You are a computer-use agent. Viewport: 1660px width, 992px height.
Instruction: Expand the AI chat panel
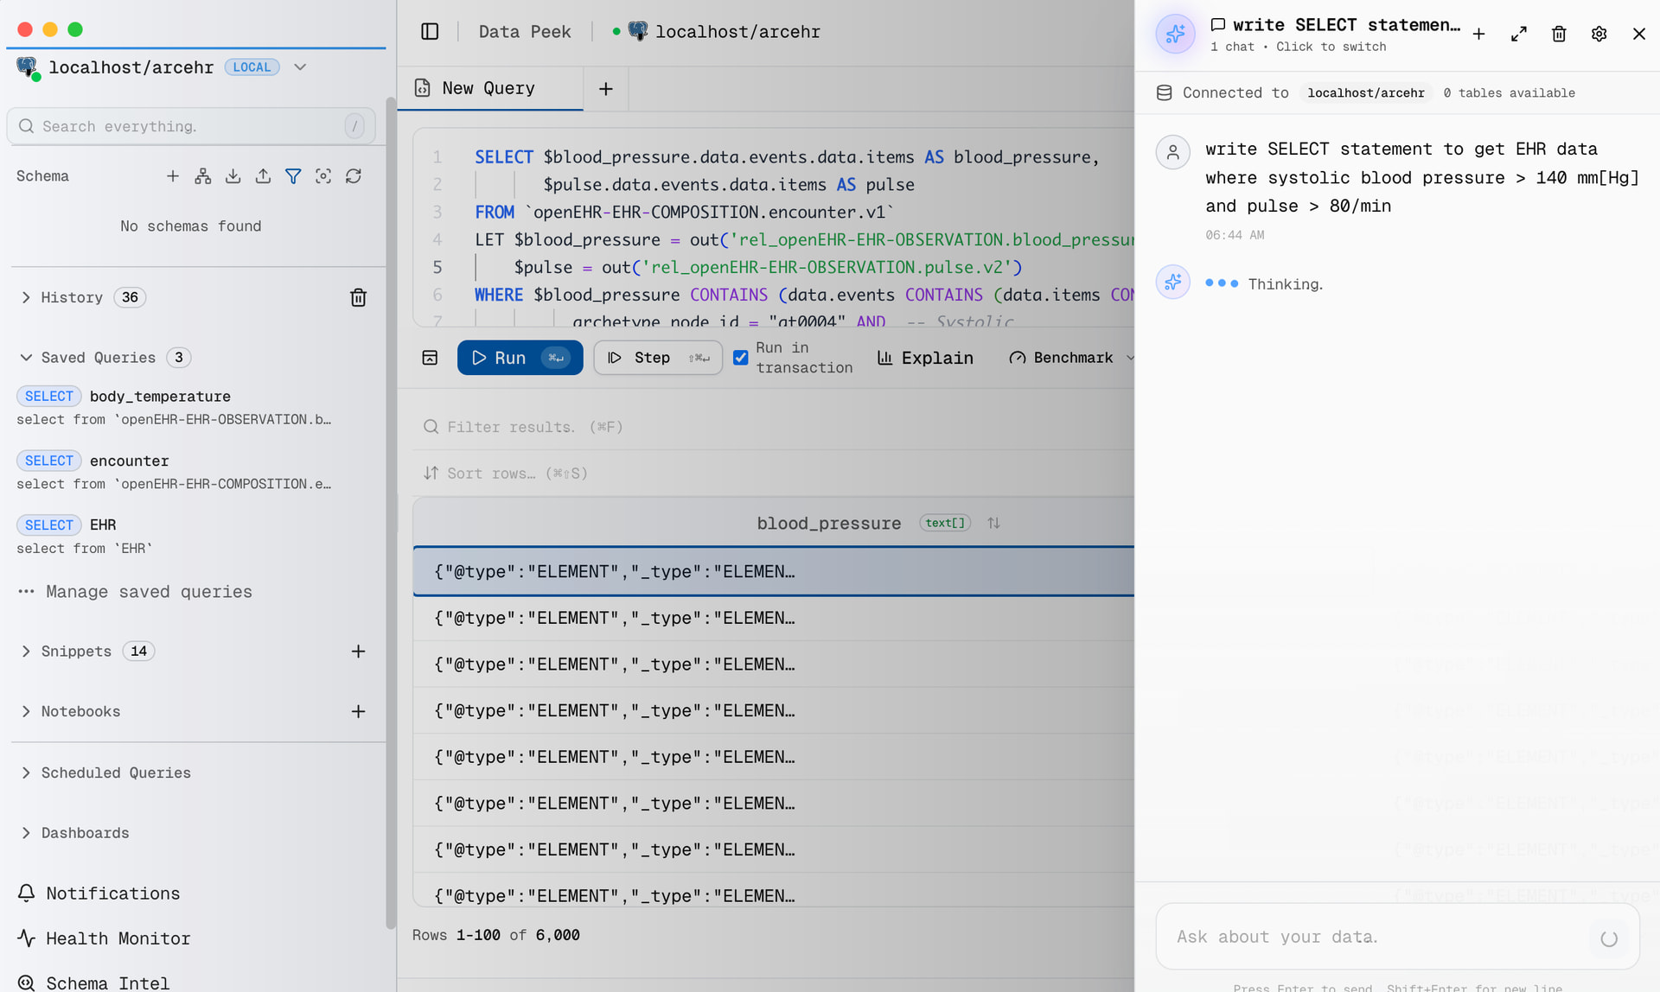click(x=1519, y=34)
